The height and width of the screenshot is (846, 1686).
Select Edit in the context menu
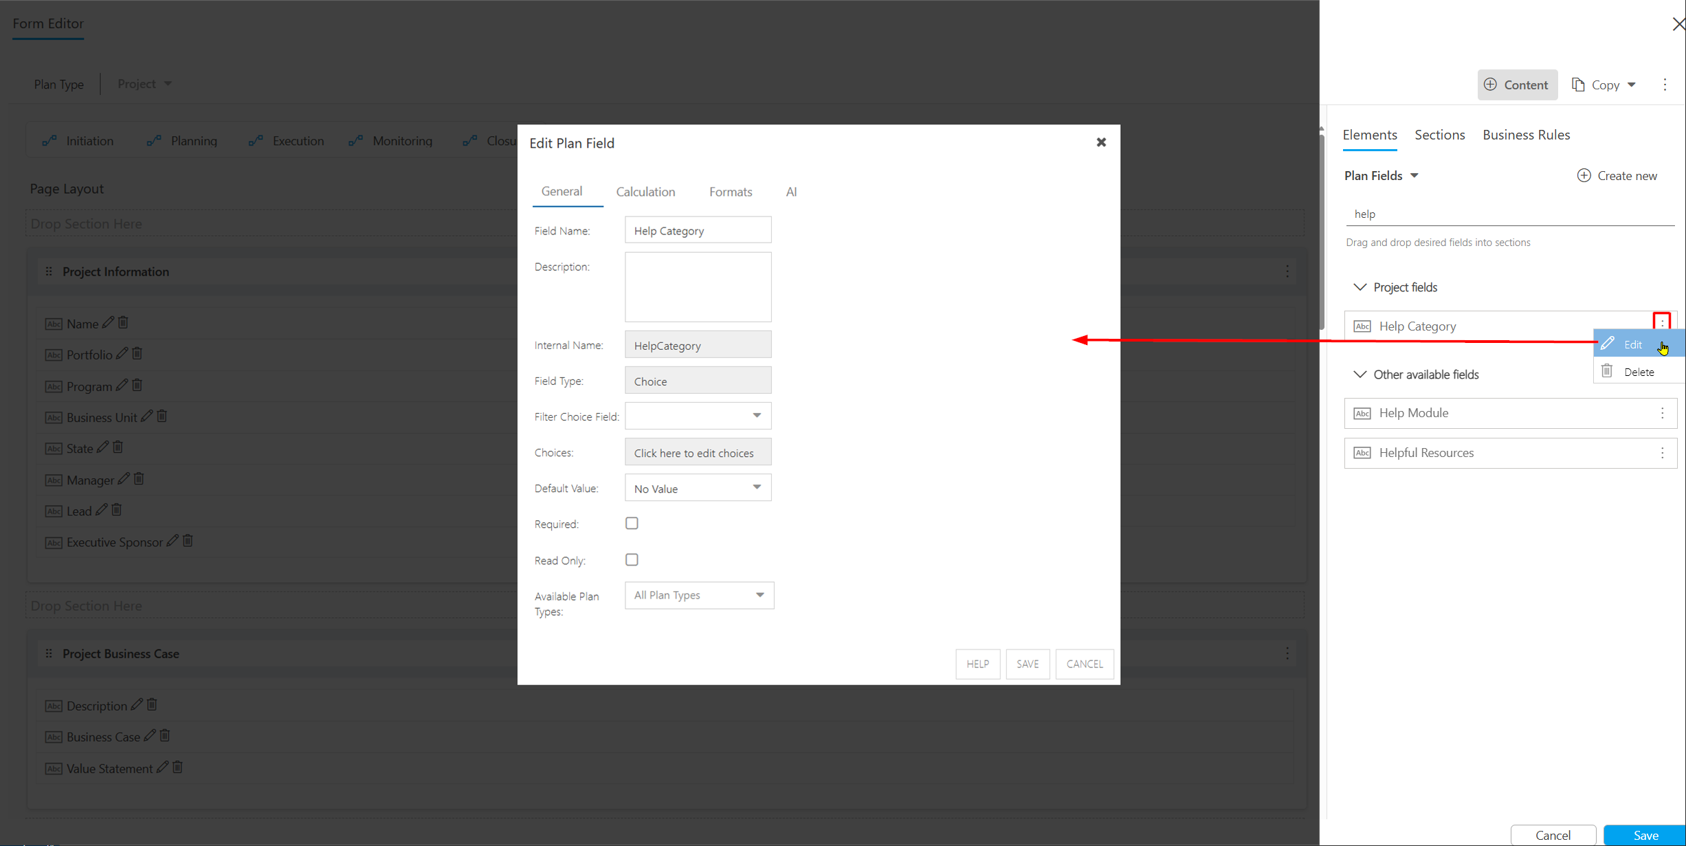(x=1639, y=344)
